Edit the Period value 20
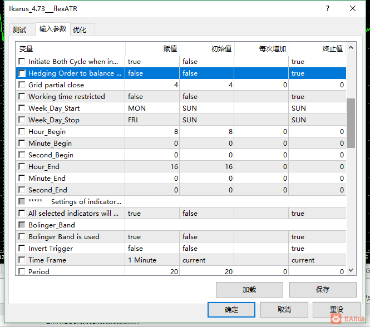 (152, 271)
